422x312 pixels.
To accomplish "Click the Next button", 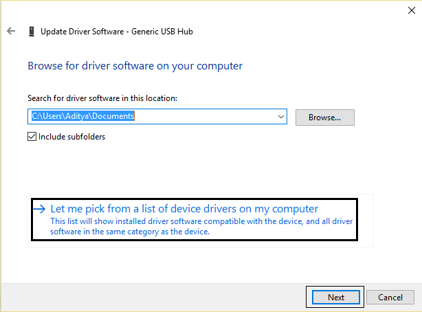I will pos(335,298).
